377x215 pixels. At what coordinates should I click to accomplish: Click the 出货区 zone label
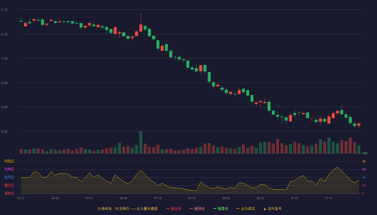tap(9, 169)
